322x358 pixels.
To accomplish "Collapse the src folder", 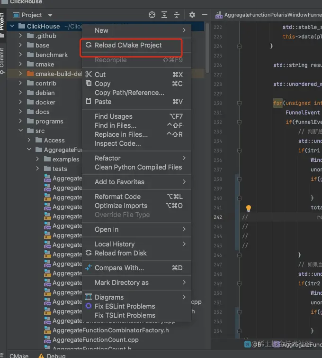I will [20, 131].
